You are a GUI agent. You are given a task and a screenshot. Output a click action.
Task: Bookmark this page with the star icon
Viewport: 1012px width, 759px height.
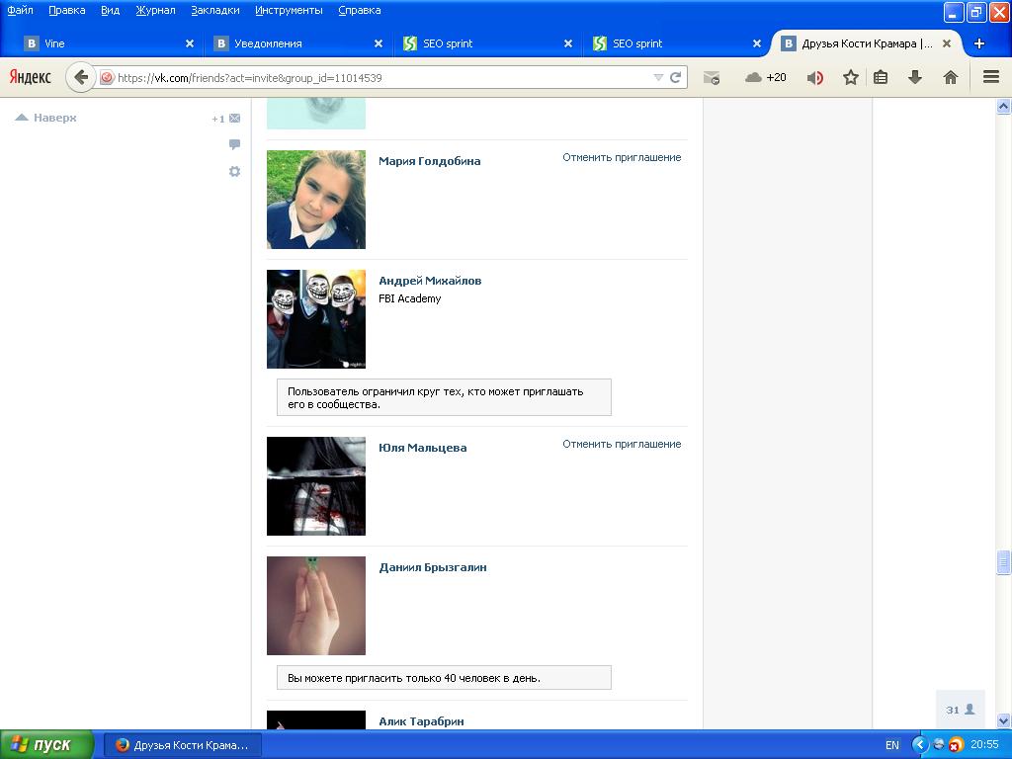pos(851,77)
